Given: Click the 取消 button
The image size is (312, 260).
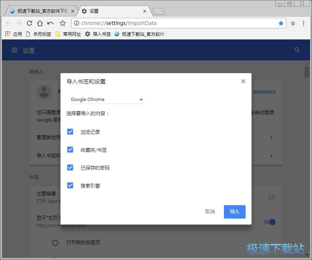Looking at the screenshot, I should click(x=210, y=212).
